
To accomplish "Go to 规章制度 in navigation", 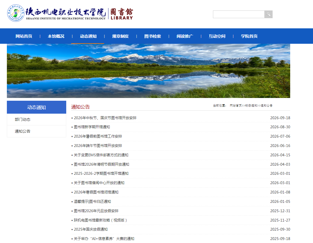I will click(120, 36).
